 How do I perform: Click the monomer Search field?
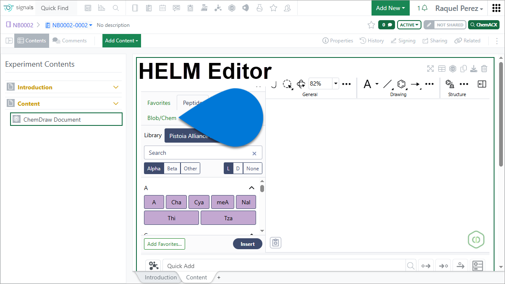[203, 153]
